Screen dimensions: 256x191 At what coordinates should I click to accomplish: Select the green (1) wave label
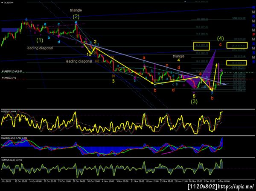[40, 40]
